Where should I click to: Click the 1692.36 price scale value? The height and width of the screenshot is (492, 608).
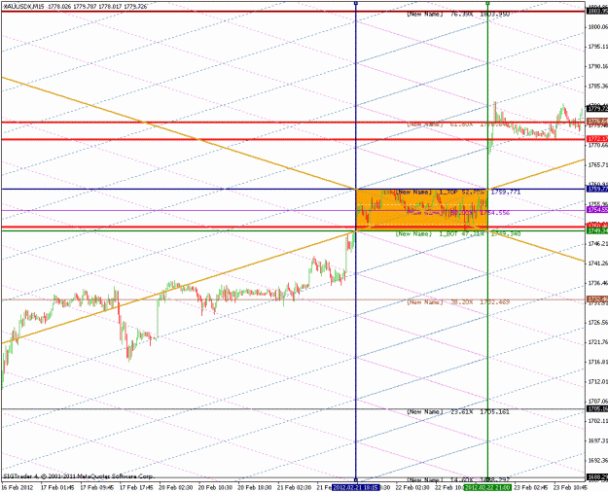click(x=598, y=461)
